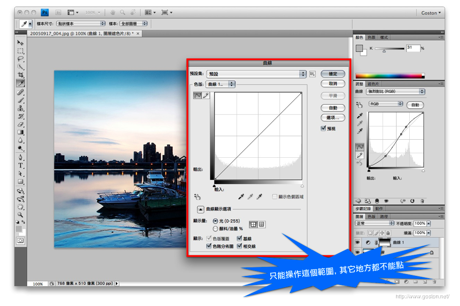Select the 顏料/油墨 % radio option
Image resolution: width=460 pixels, height=306 pixels.
216,229
